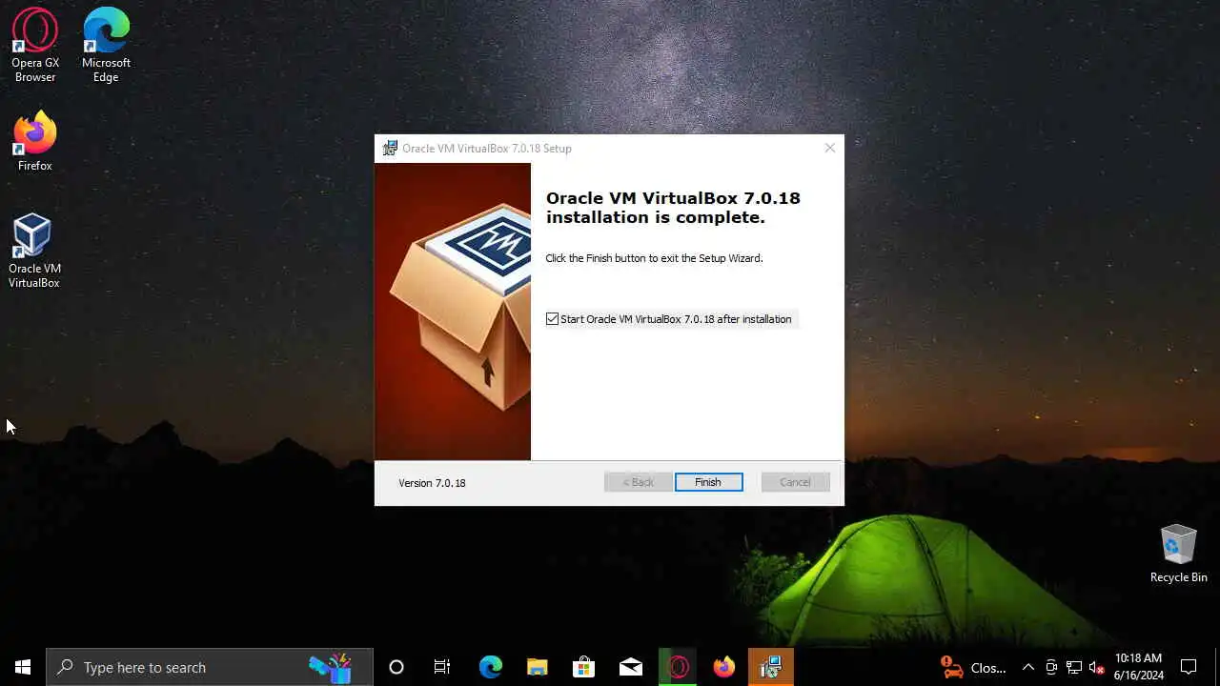Open Opera GX Browser desktop shortcut
The image size is (1220, 686).
point(35,45)
